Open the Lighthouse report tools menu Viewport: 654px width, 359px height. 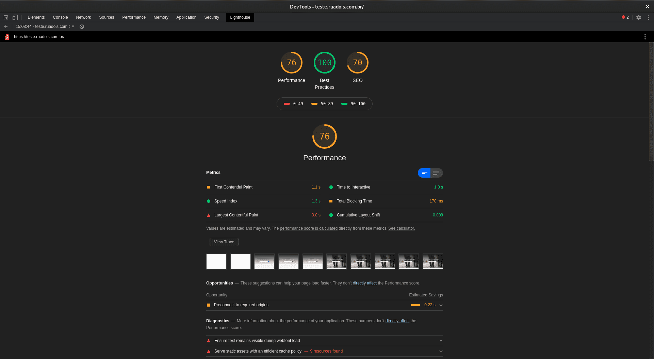(x=645, y=37)
